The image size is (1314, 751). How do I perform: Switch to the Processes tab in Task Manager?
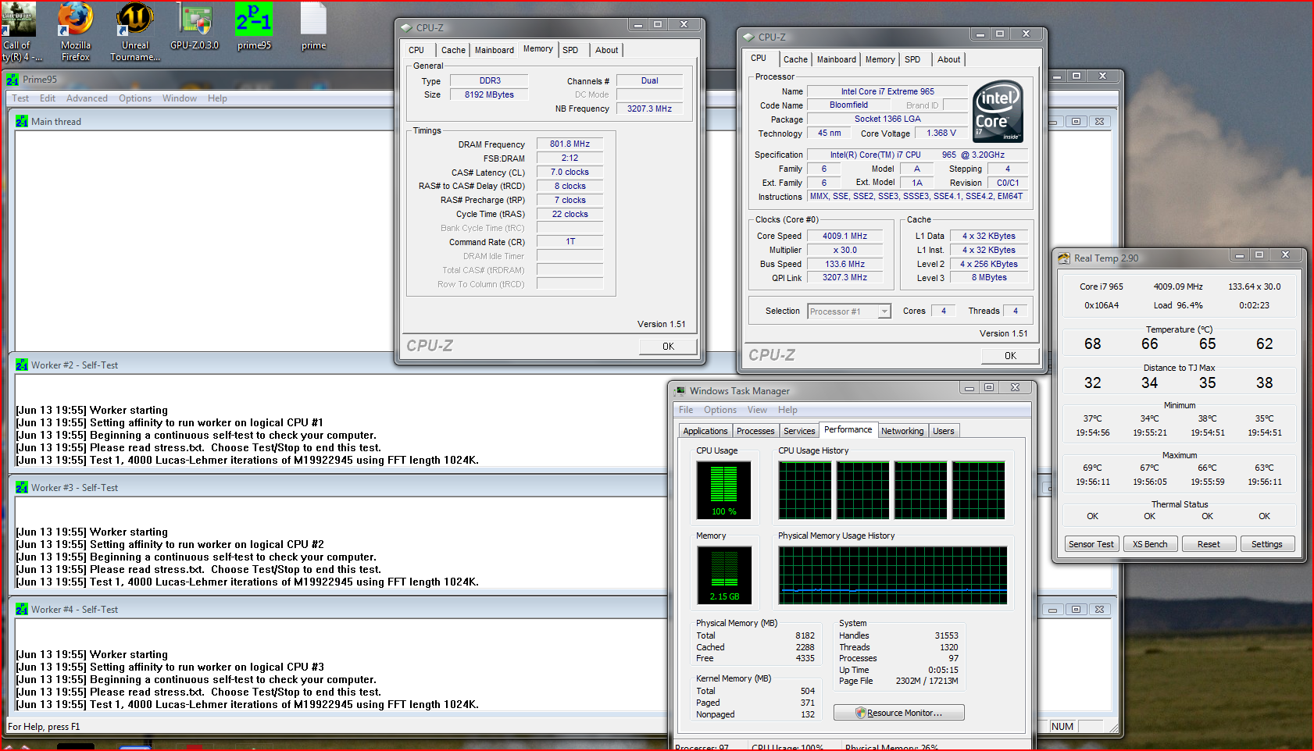pyautogui.click(x=755, y=431)
